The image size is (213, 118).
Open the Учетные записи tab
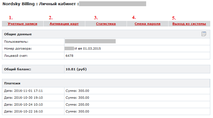click(23, 24)
